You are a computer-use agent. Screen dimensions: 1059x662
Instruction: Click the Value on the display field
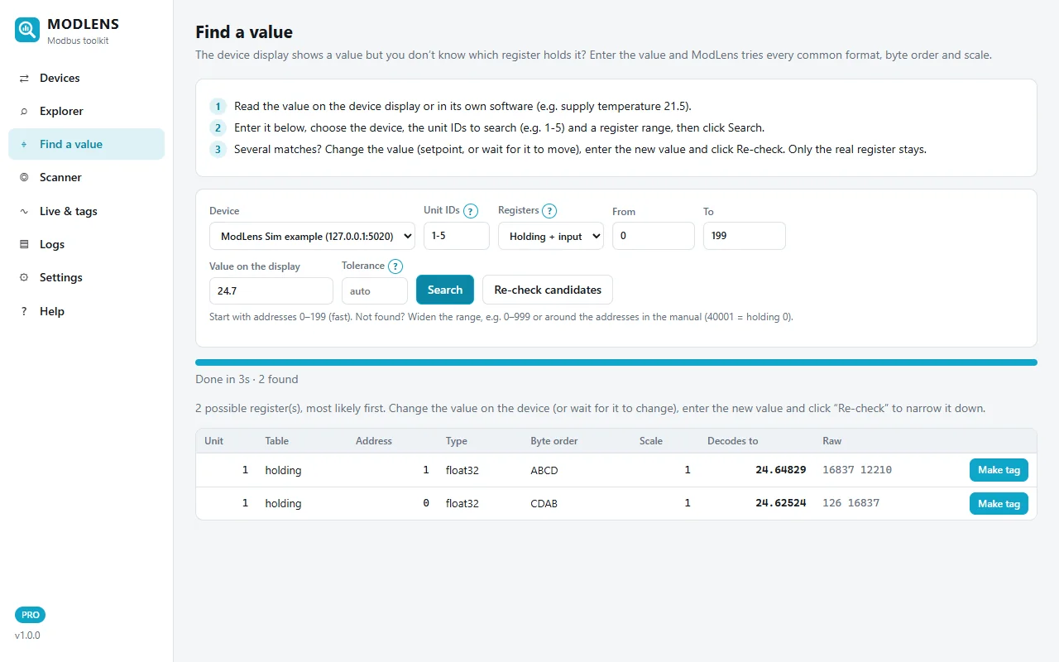click(271, 291)
